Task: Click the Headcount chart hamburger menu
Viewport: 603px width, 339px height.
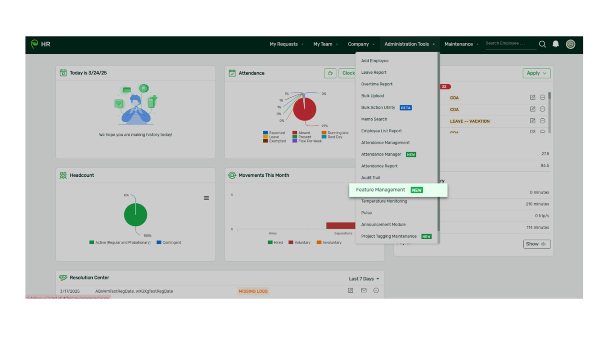Action: click(x=206, y=198)
